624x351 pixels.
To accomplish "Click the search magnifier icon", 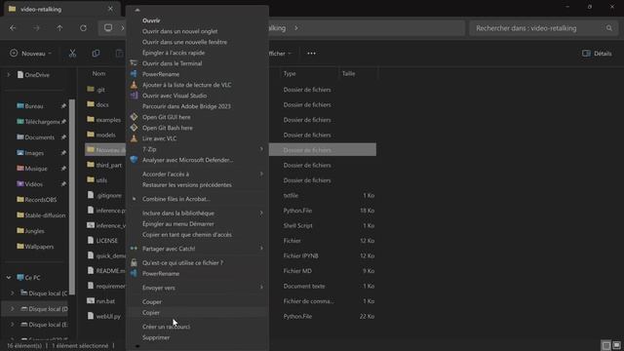I will (609, 28).
